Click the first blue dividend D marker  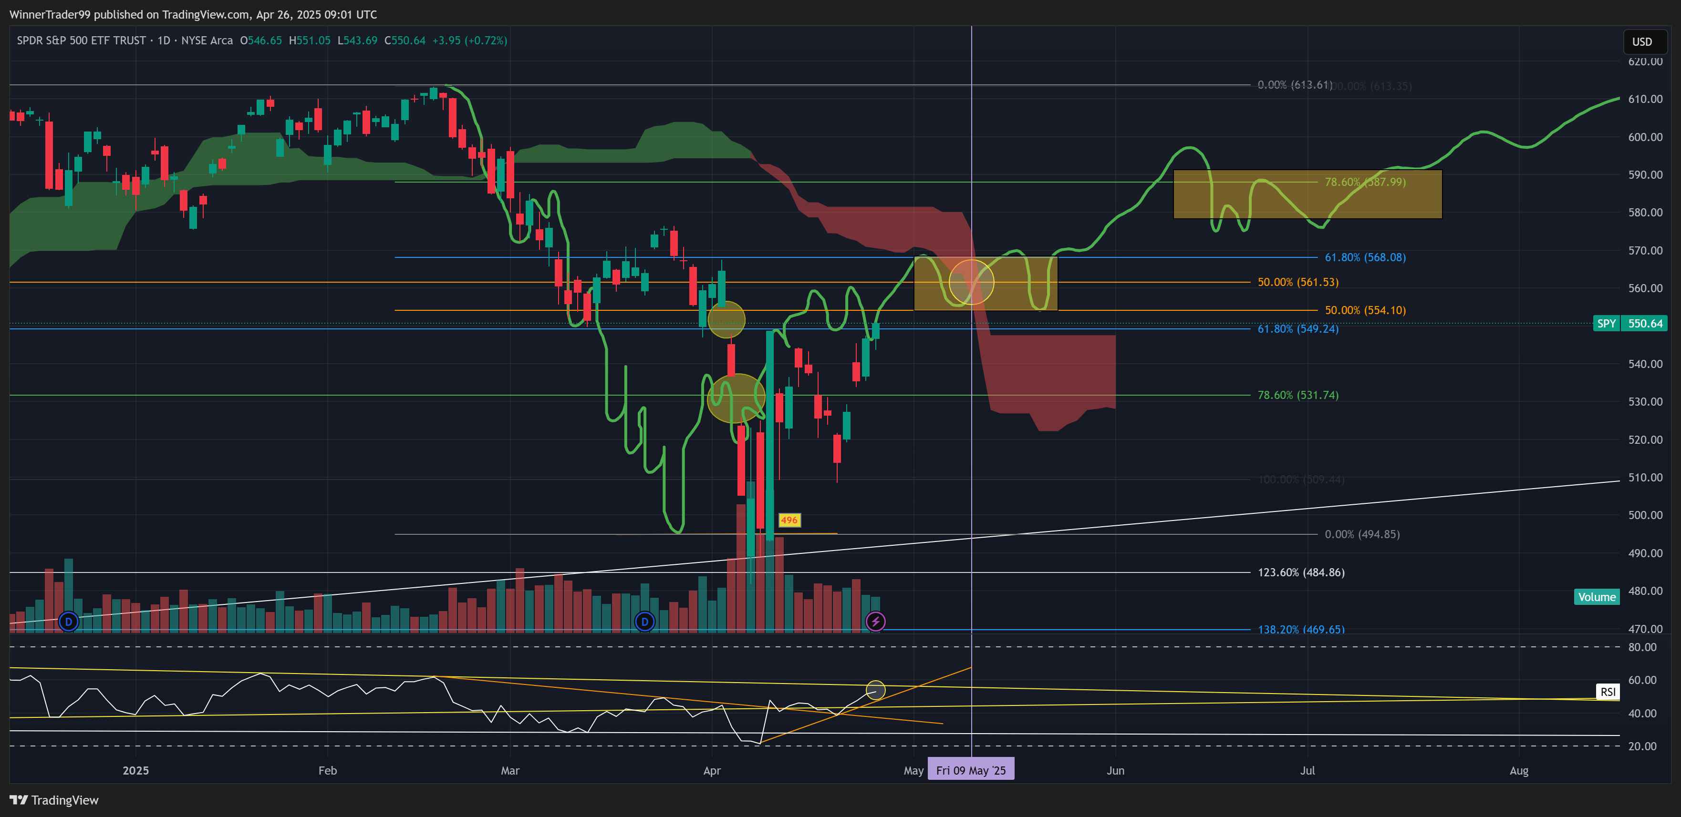69,622
